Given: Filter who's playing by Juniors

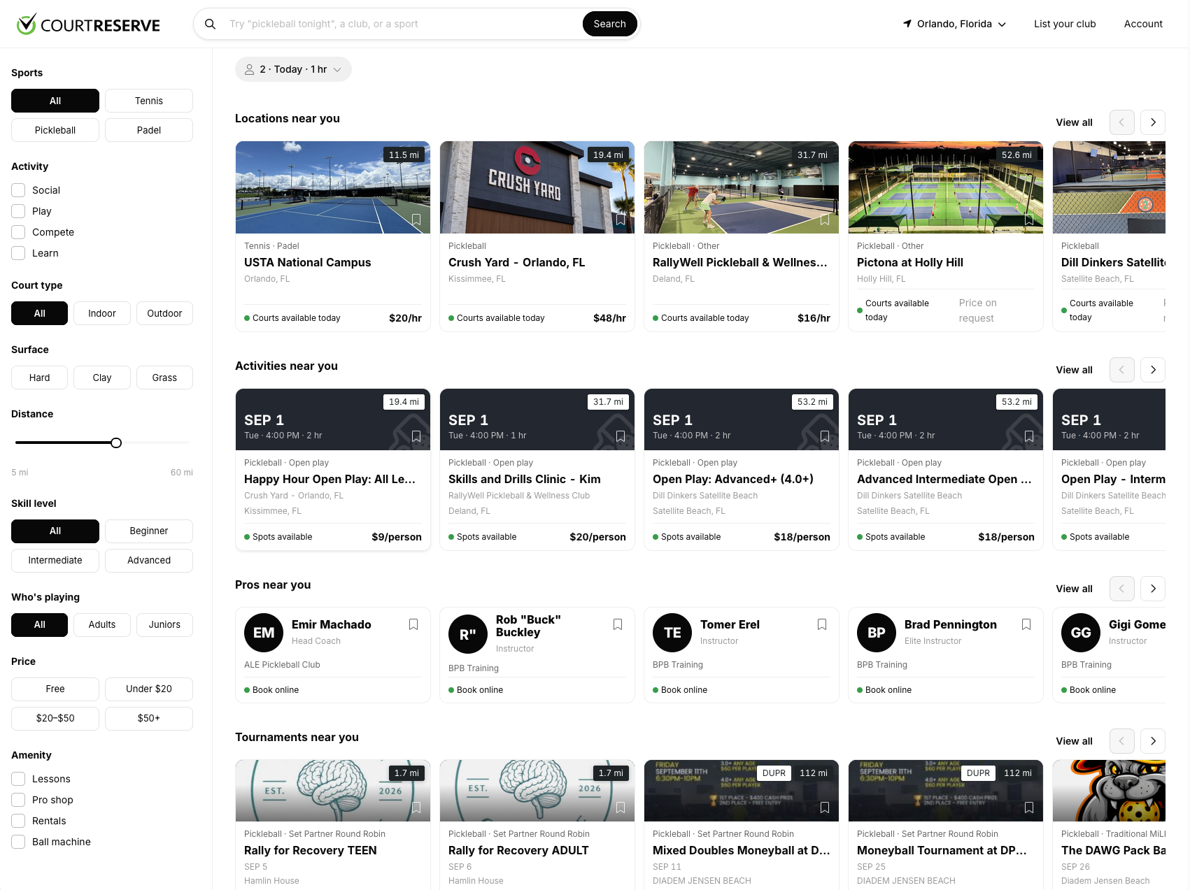Looking at the screenshot, I should pyautogui.click(x=164, y=625).
